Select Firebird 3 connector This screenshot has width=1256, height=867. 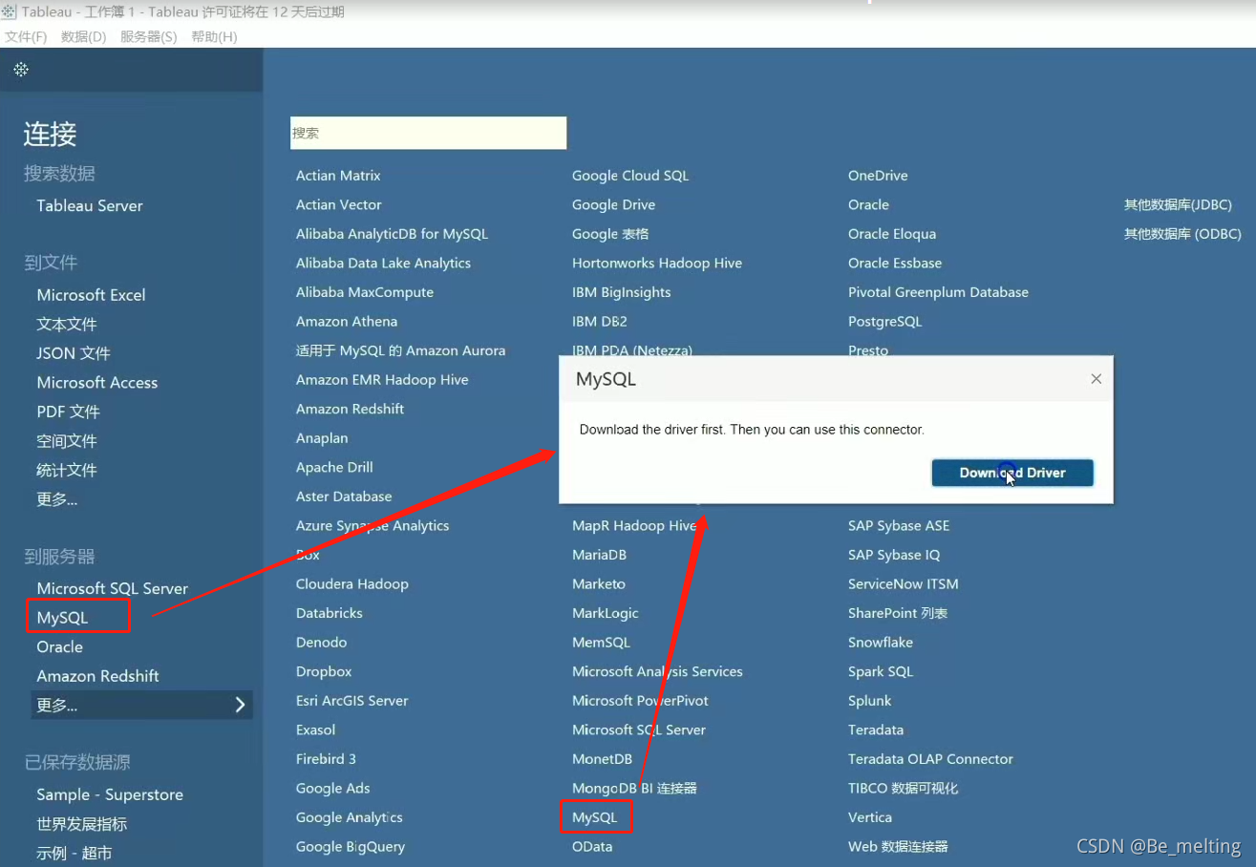point(326,759)
